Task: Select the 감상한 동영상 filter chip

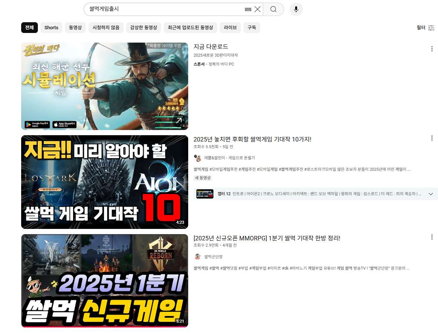Action: (x=144, y=27)
